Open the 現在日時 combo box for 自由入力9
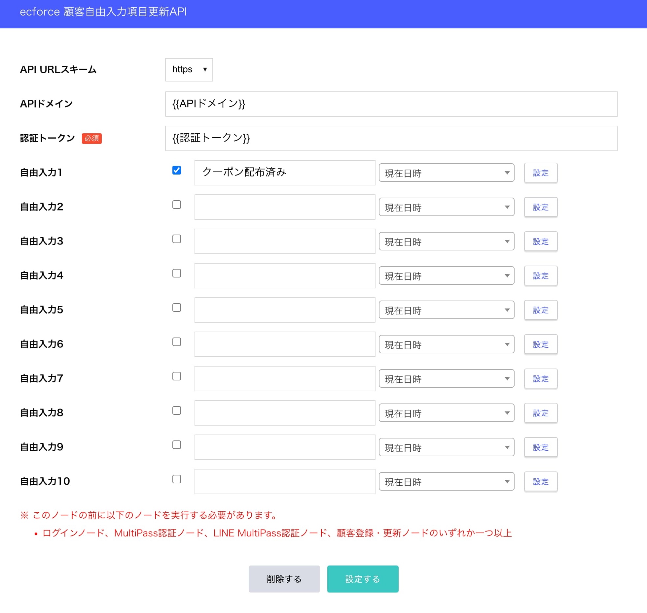This screenshot has height=613, width=647. (x=447, y=447)
